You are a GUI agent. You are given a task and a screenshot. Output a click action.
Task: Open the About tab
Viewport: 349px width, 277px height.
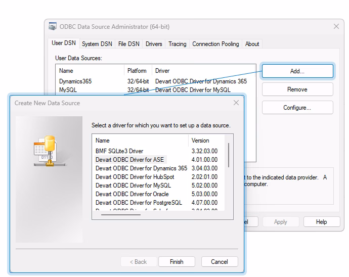(252, 44)
